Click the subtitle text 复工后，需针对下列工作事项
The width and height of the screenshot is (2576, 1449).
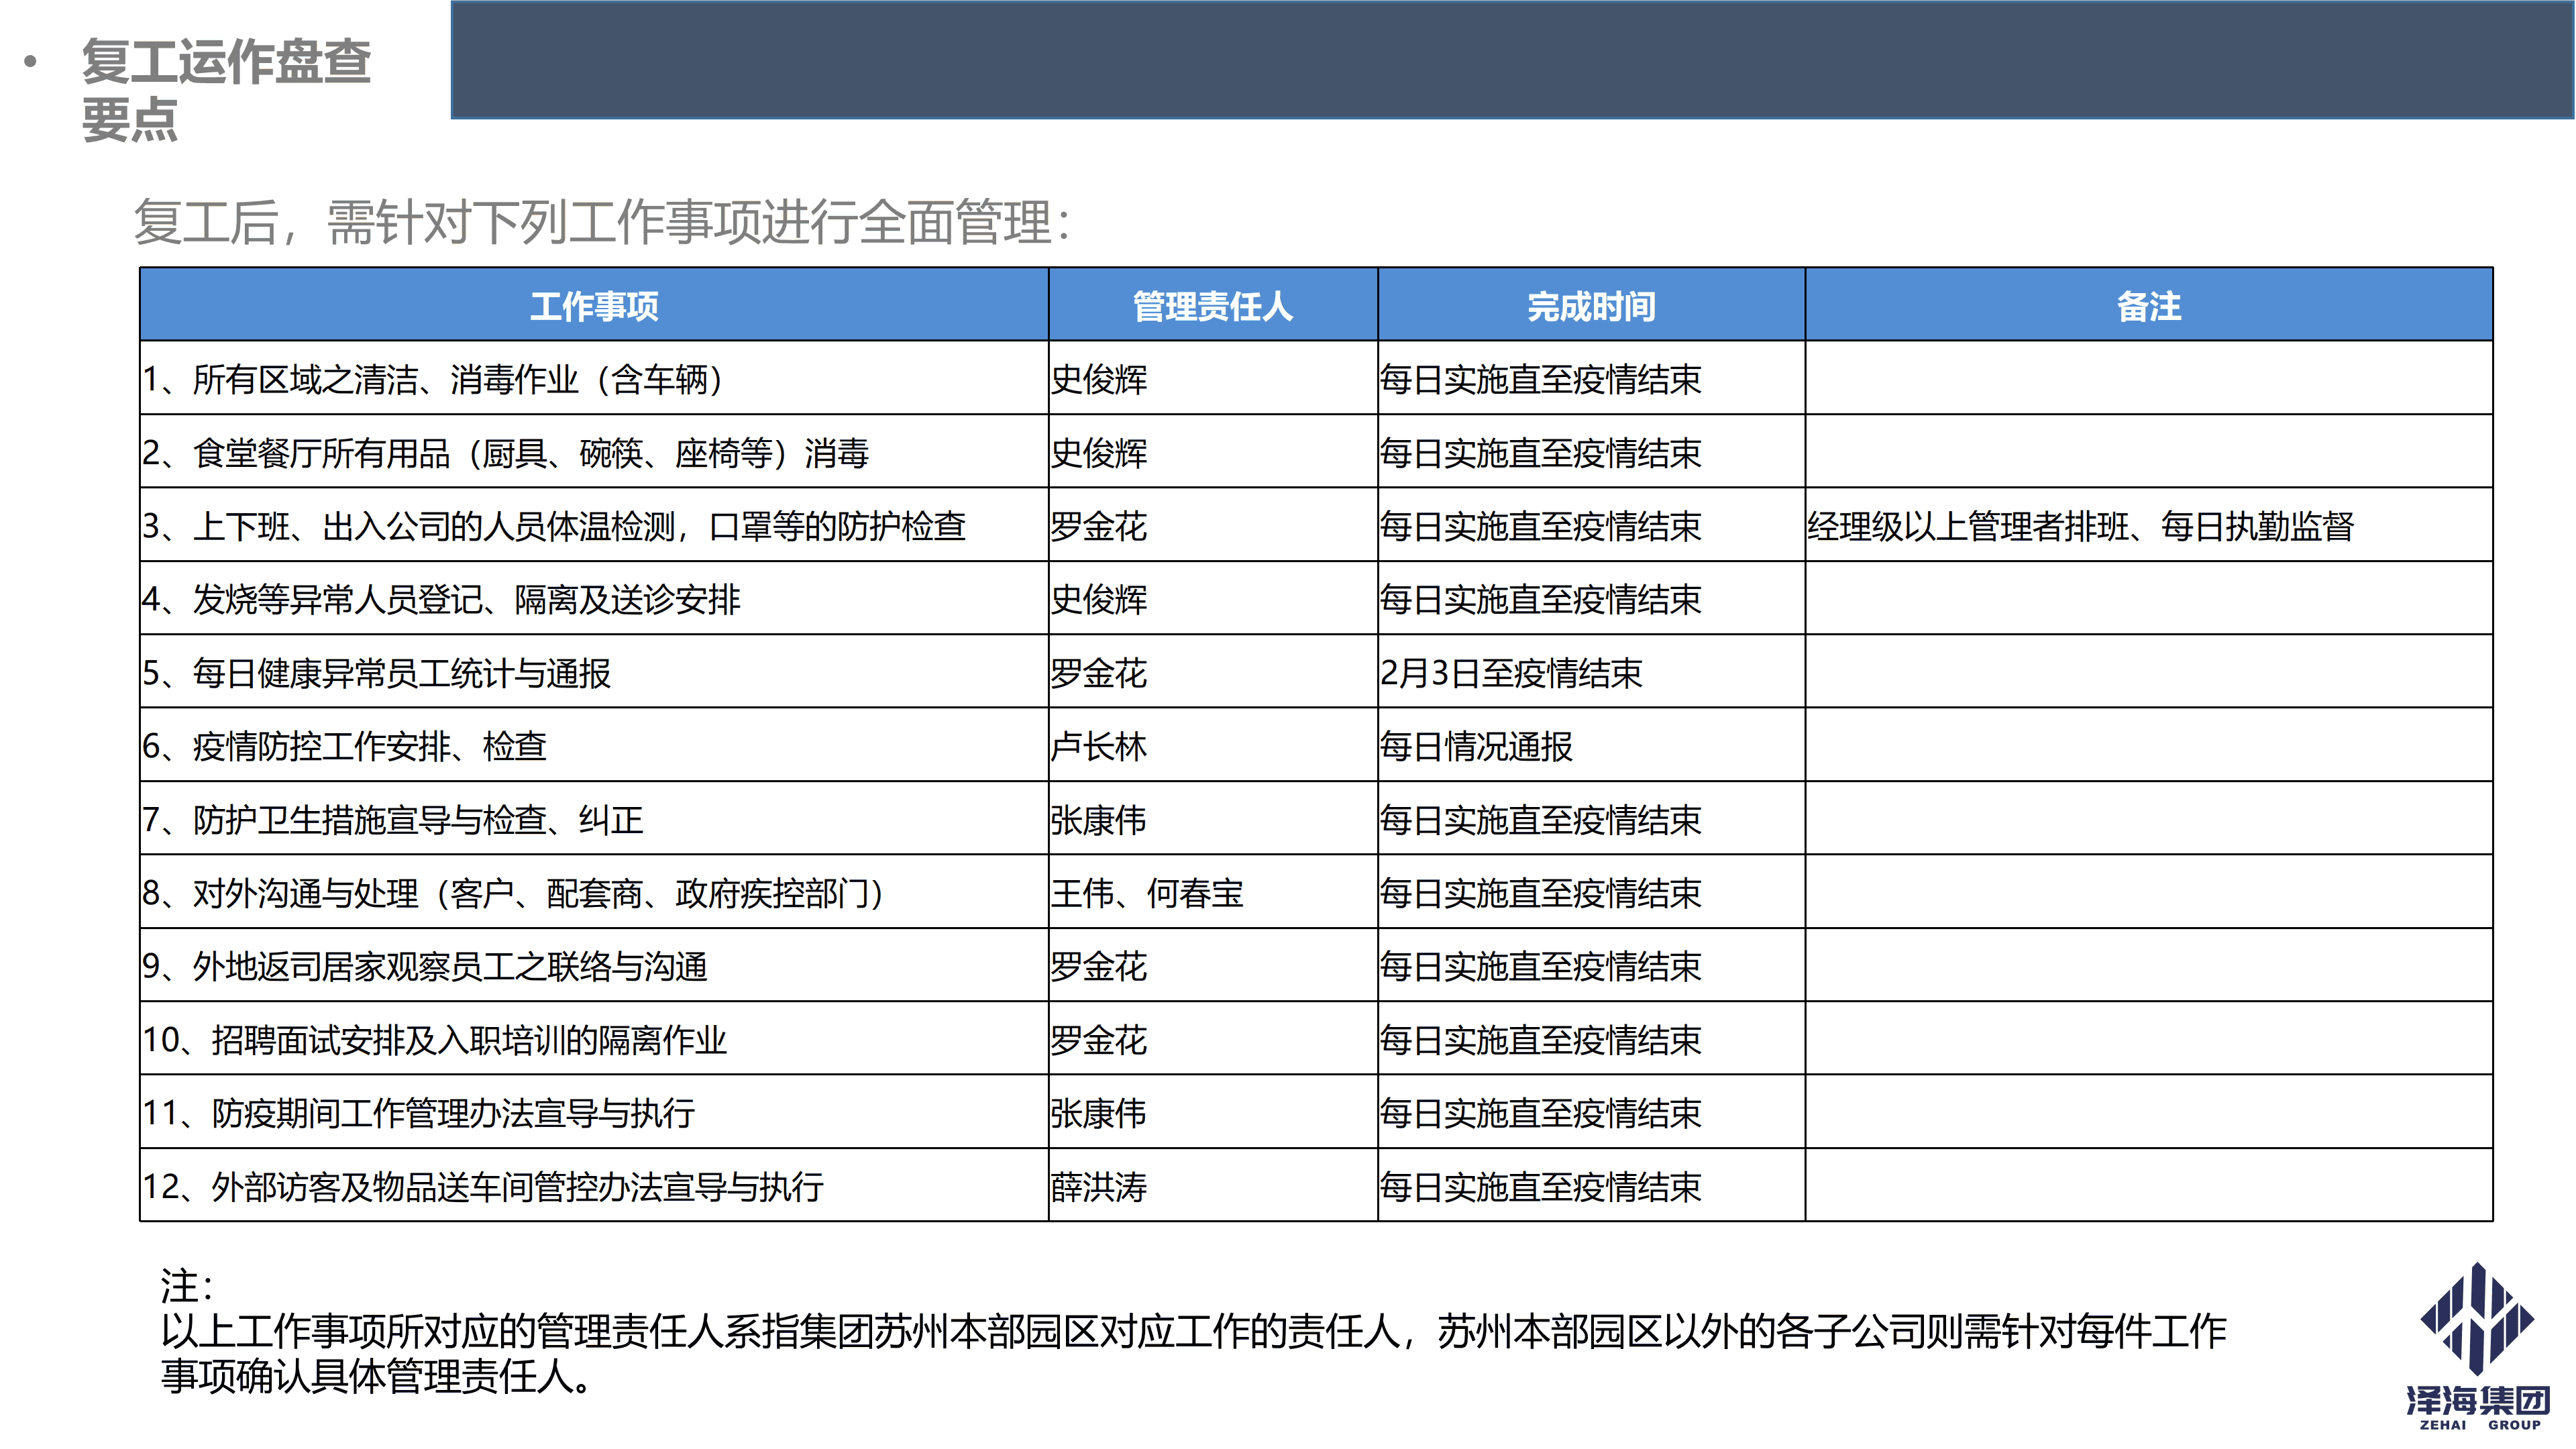tap(600, 222)
